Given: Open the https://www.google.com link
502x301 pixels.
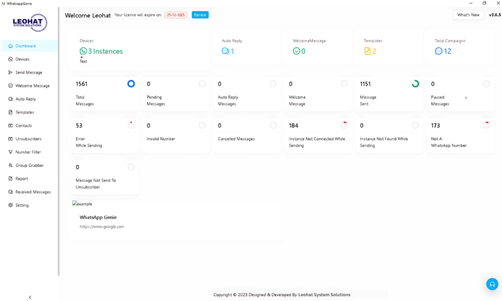Looking at the screenshot, I should tap(102, 226).
